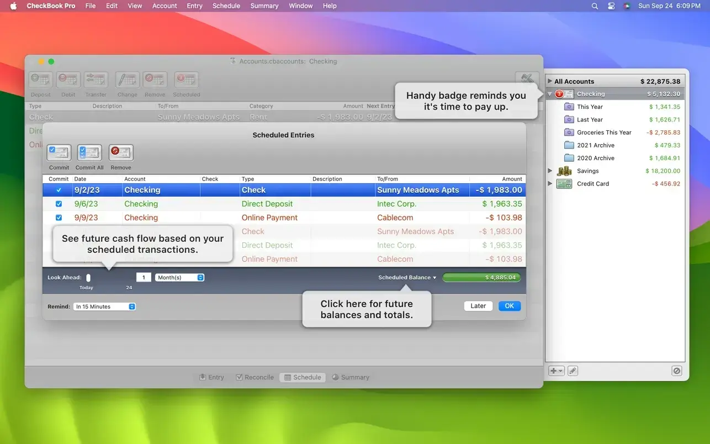Screen dimensions: 710x444
Task: Uncheck commit box for 9/2/23 entry
Action: pyautogui.click(x=59, y=190)
